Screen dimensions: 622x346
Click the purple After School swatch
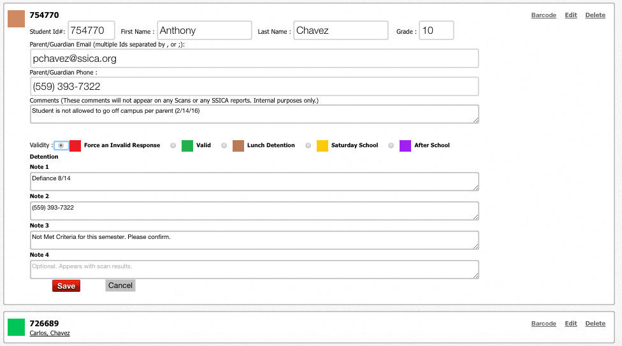tap(405, 146)
